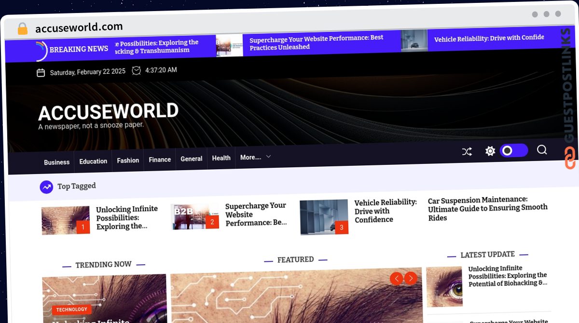The image size is (579, 323).
Task: Click the padlock icon in address bar
Action: pyautogui.click(x=22, y=29)
